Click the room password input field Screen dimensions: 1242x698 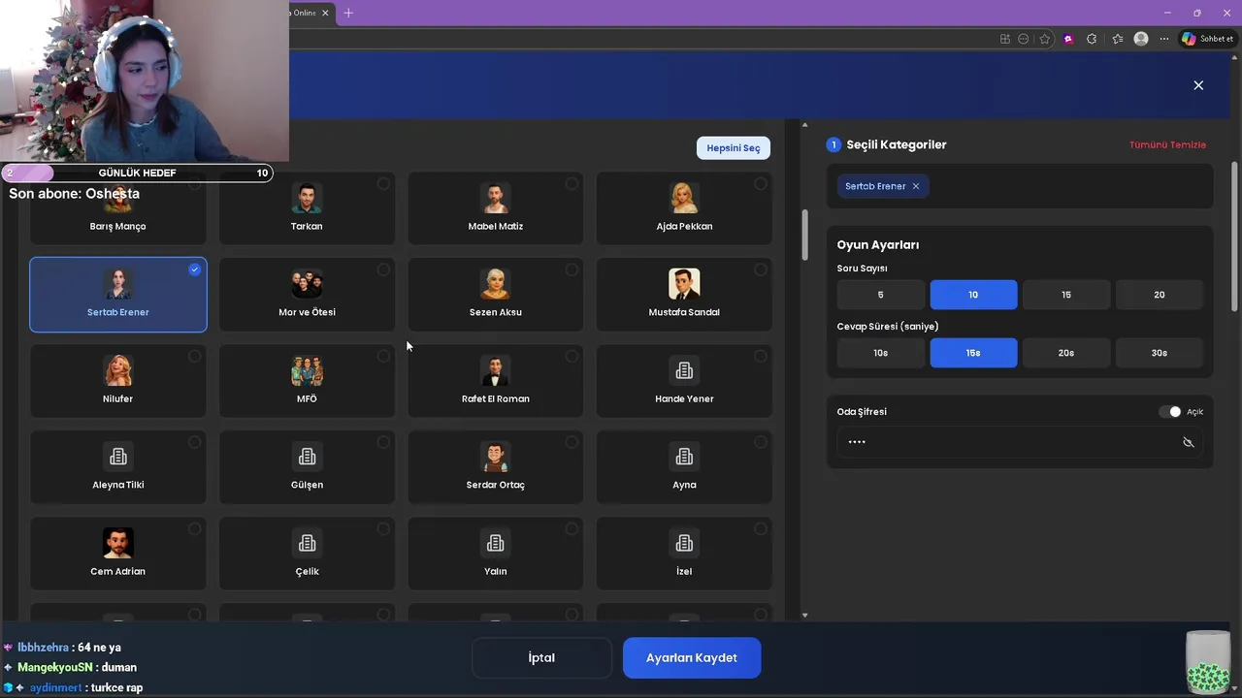click(x=1020, y=442)
